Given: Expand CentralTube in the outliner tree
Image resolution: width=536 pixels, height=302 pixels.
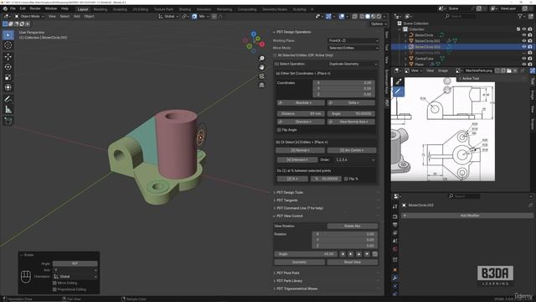Looking at the screenshot, I should tap(405, 59).
